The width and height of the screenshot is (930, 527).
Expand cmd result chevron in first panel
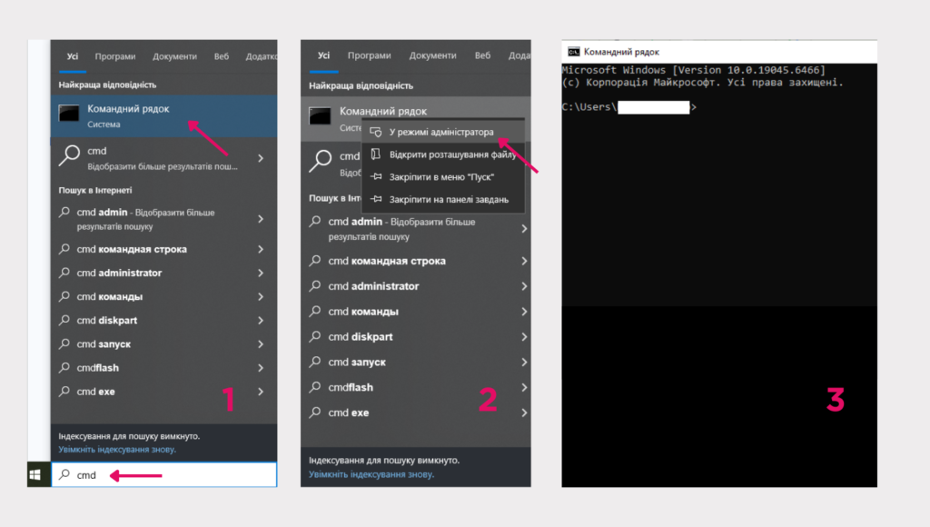(261, 158)
